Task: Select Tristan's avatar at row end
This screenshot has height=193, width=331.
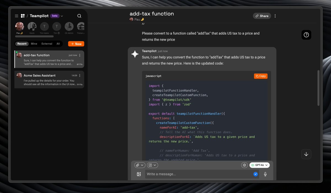Action: [81, 26]
